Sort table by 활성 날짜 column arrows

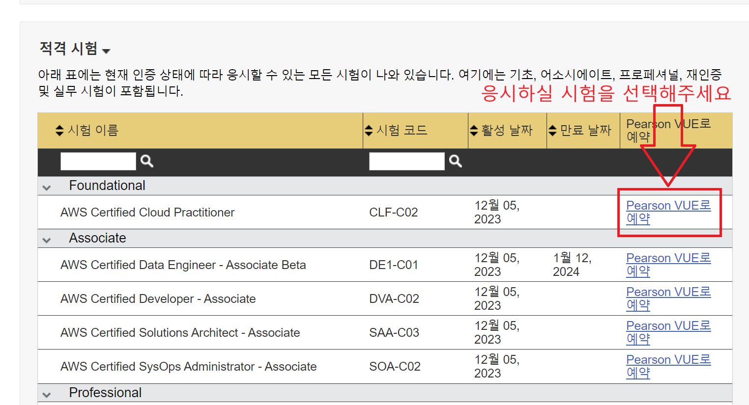point(474,130)
